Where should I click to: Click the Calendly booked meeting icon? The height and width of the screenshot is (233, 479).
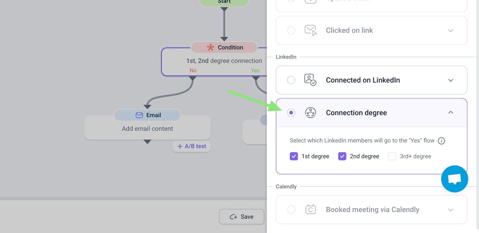pos(310,210)
